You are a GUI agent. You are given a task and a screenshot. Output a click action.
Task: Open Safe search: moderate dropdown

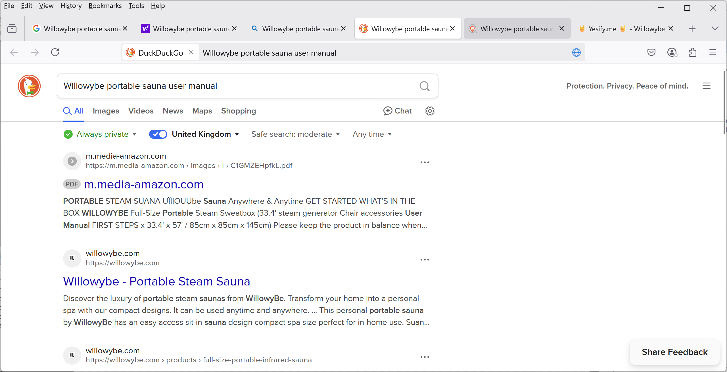click(x=295, y=134)
